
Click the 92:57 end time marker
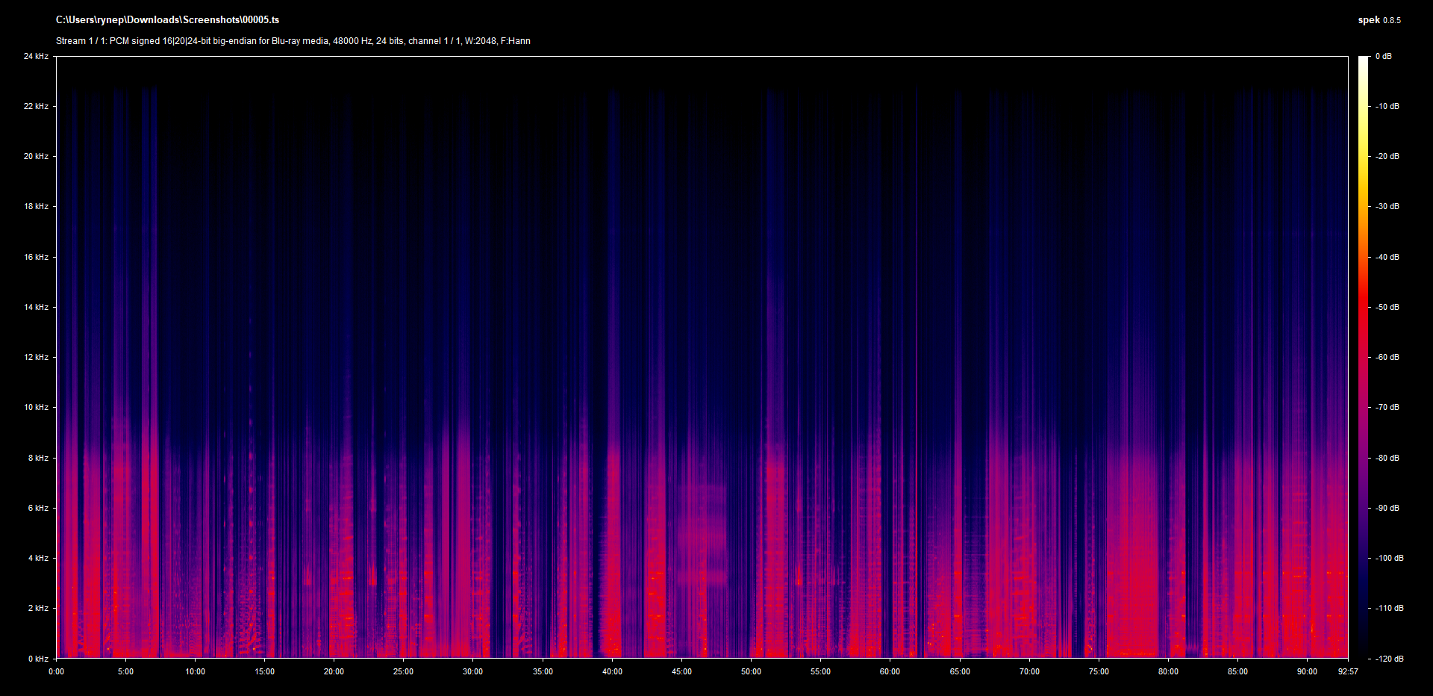click(x=1348, y=672)
